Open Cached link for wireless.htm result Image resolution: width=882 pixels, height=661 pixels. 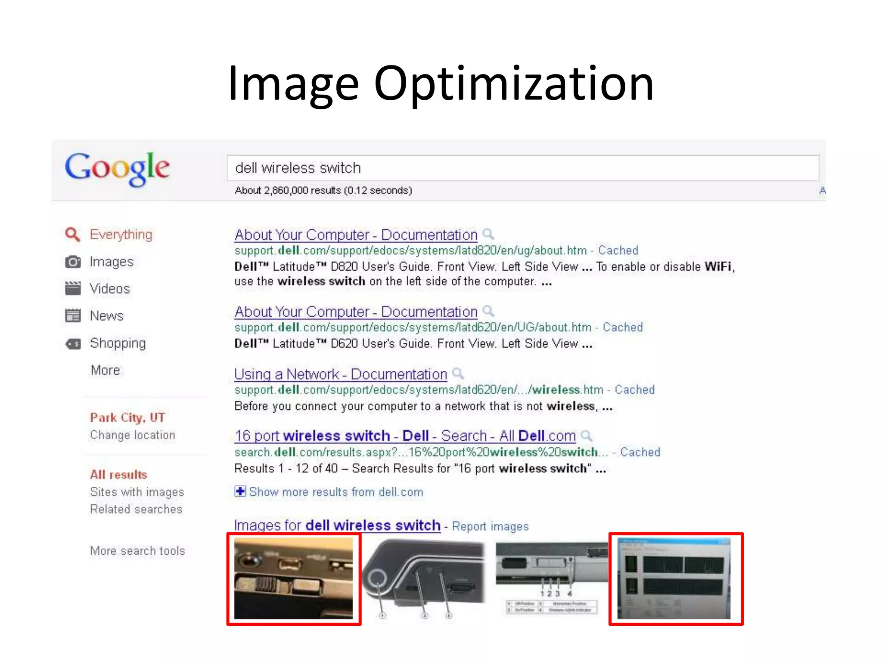[634, 390]
